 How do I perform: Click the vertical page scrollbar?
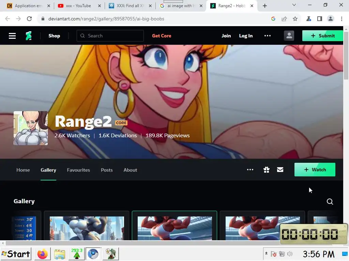346,55
